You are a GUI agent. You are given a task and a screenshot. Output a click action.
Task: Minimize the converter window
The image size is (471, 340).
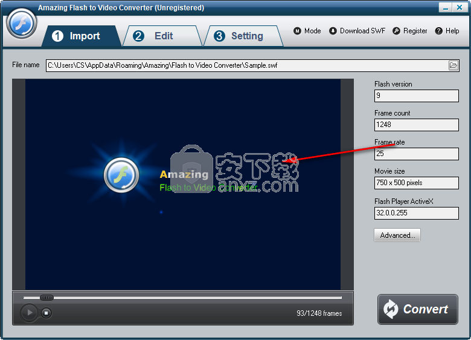tap(445, 7)
